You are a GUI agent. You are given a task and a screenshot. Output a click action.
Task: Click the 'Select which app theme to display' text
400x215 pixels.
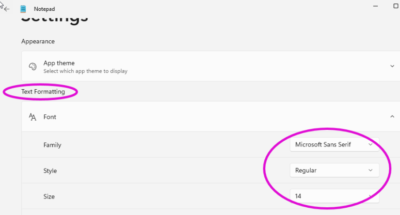85,71
